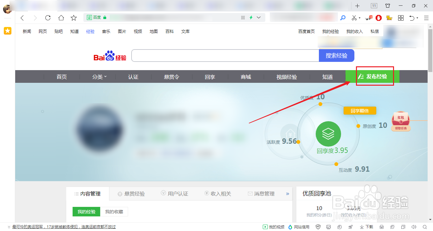Click the 网站信用 site credit droplet icon

(x=290, y=227)
